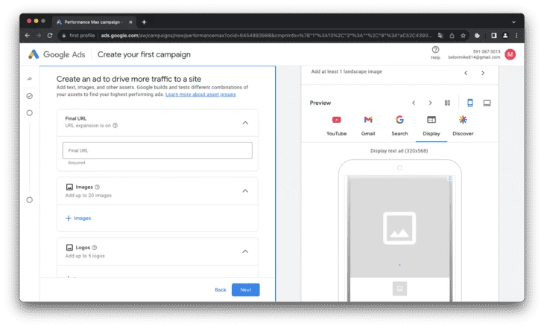
Task: Click the Add at least 1 landscape image text
Action: (x=347, y=71)
